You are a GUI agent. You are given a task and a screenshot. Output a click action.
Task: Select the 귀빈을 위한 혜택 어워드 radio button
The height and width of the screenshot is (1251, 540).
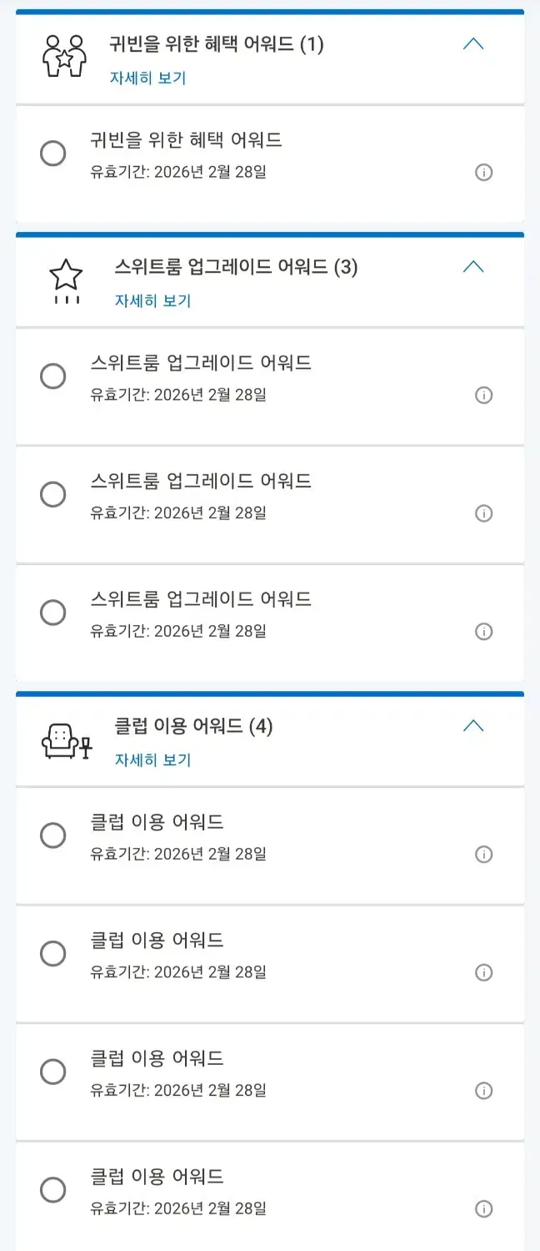tap(52, 154)
